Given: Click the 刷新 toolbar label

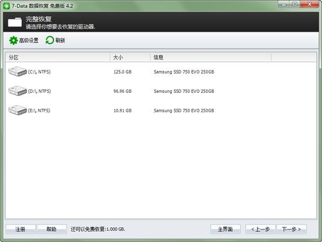Looking at the screenshot, I should 60,40.
